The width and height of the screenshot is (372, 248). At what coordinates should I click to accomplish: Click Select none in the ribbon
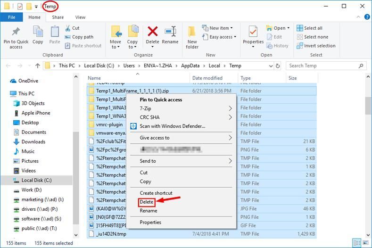pyautogui.click(x=313, y=37)
